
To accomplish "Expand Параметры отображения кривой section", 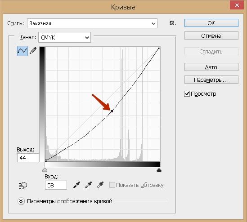I will [21, 201].
